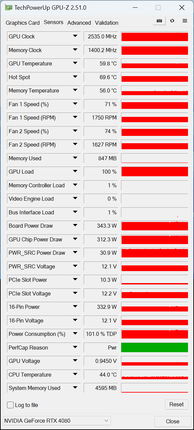
Task: Open the hamburger menu icon
Action: pos(185,21)
